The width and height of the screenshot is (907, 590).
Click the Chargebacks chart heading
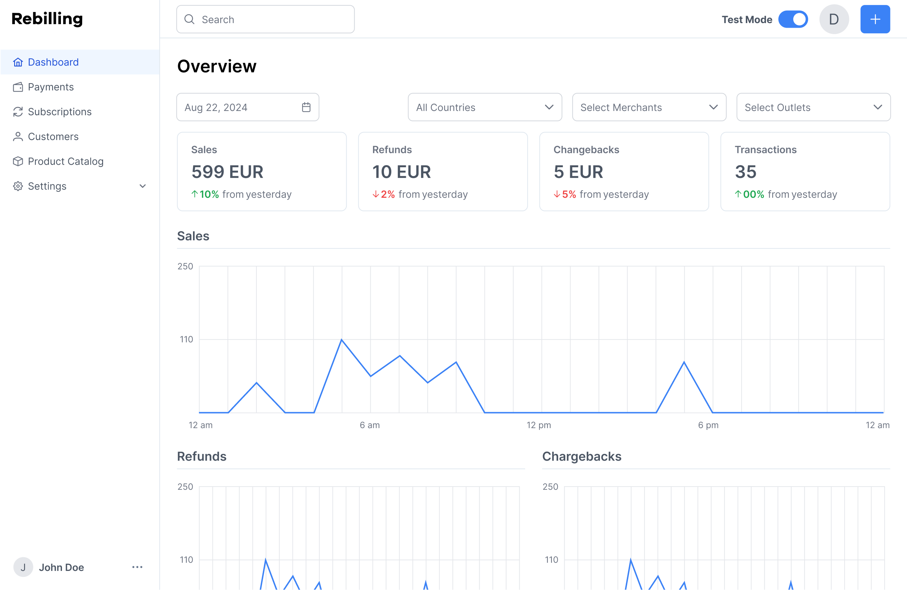(582, 456)
